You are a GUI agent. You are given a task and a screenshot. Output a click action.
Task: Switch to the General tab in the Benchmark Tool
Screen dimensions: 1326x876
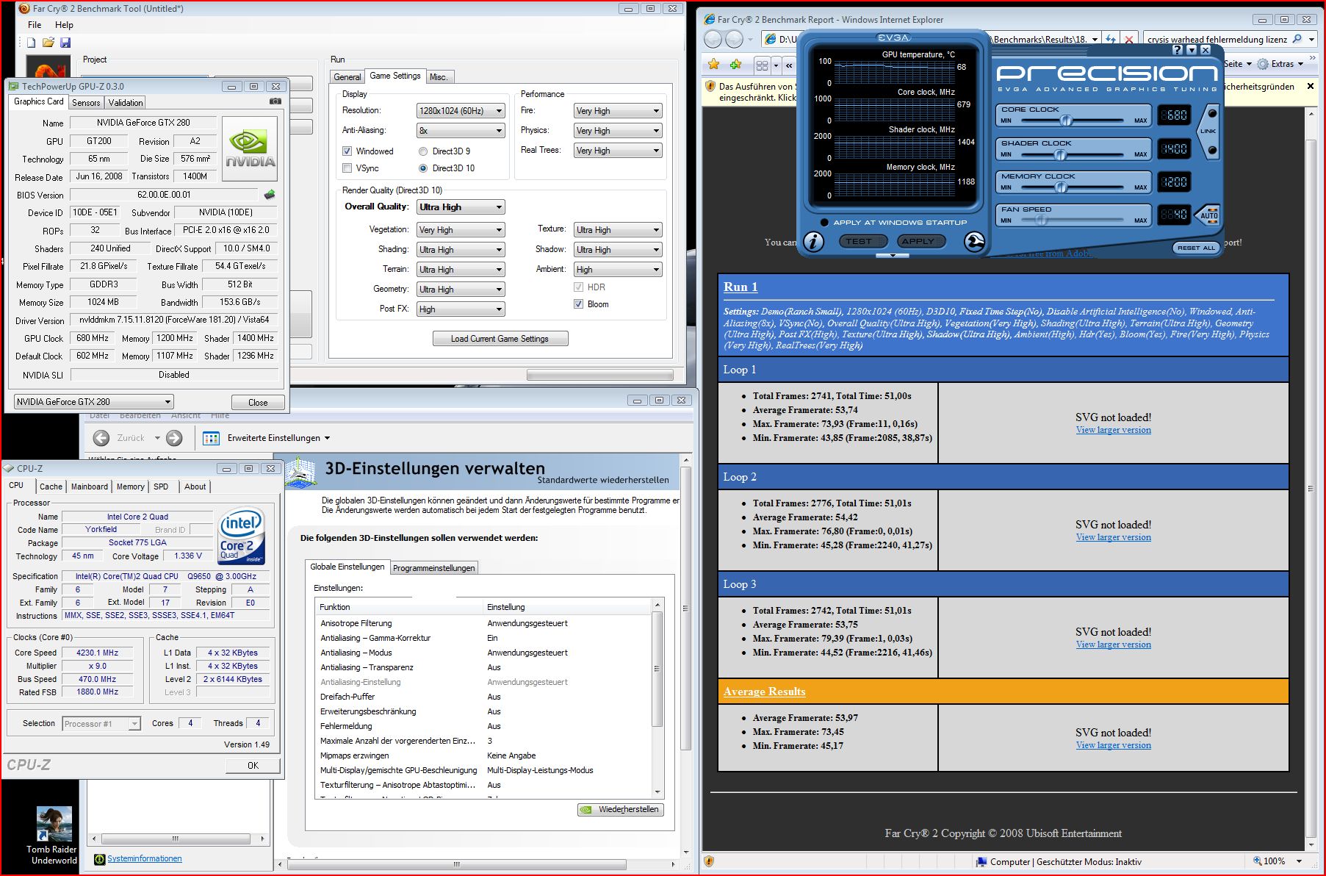(x=347, y=76)
